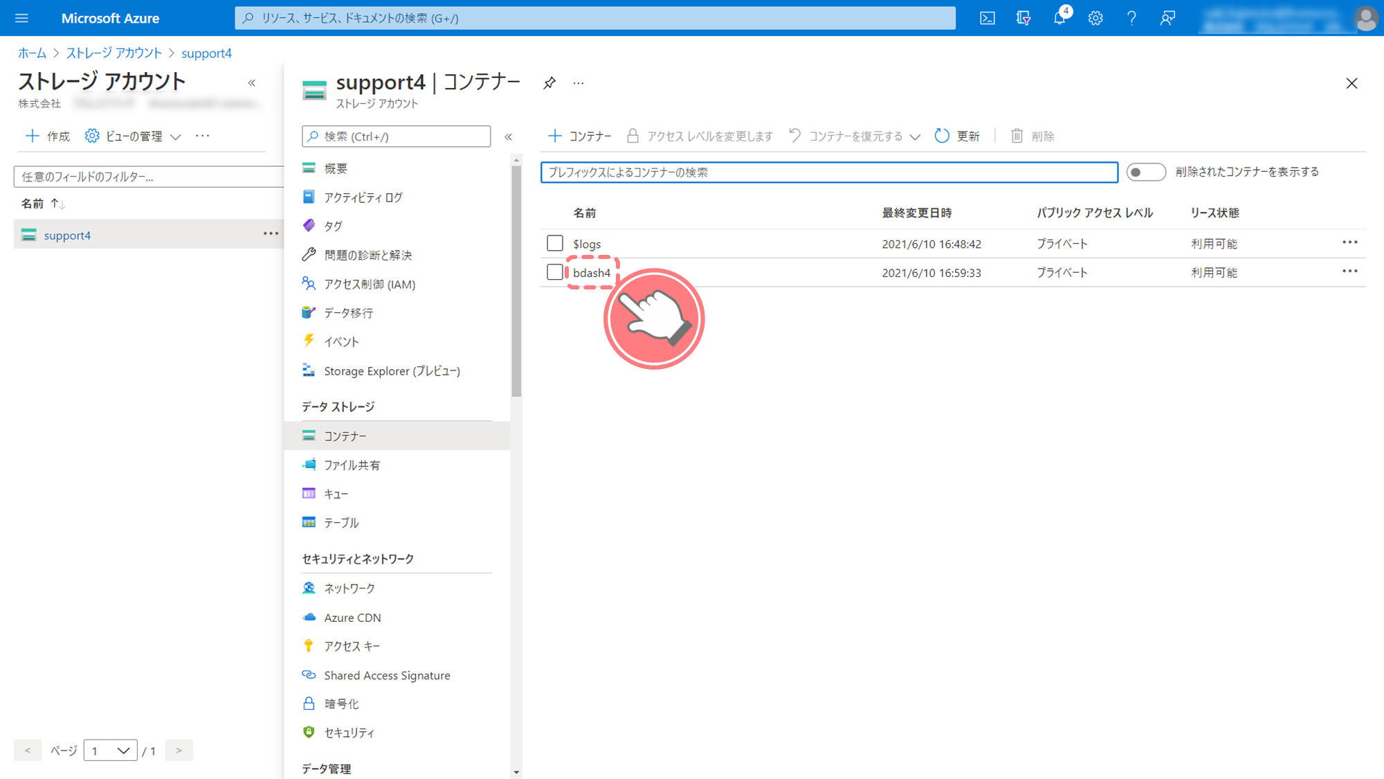Screen dimensions: 1384x779
Task: Go to next page of storage accounts
Action: [x=179, y=751]
